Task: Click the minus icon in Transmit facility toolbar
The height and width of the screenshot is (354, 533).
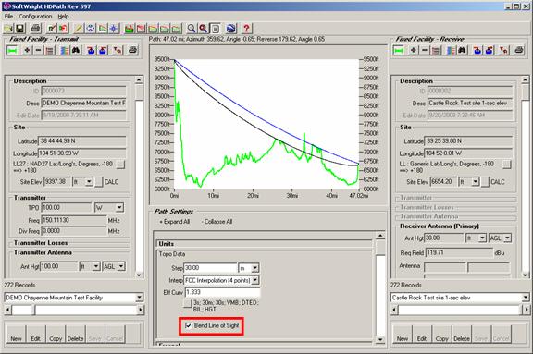Action: tap(38, 51)
